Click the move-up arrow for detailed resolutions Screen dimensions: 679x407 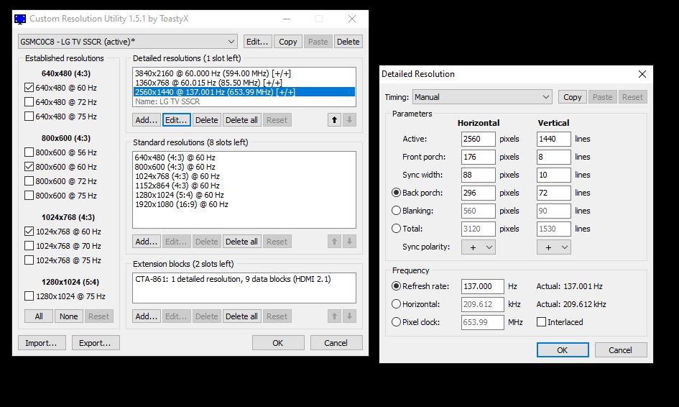point(334,120)
